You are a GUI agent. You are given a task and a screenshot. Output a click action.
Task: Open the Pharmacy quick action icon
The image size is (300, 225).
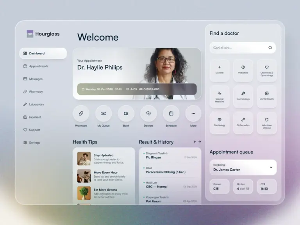[x=81, y=113]
